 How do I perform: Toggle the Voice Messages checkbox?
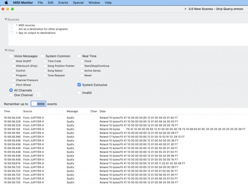11,56
